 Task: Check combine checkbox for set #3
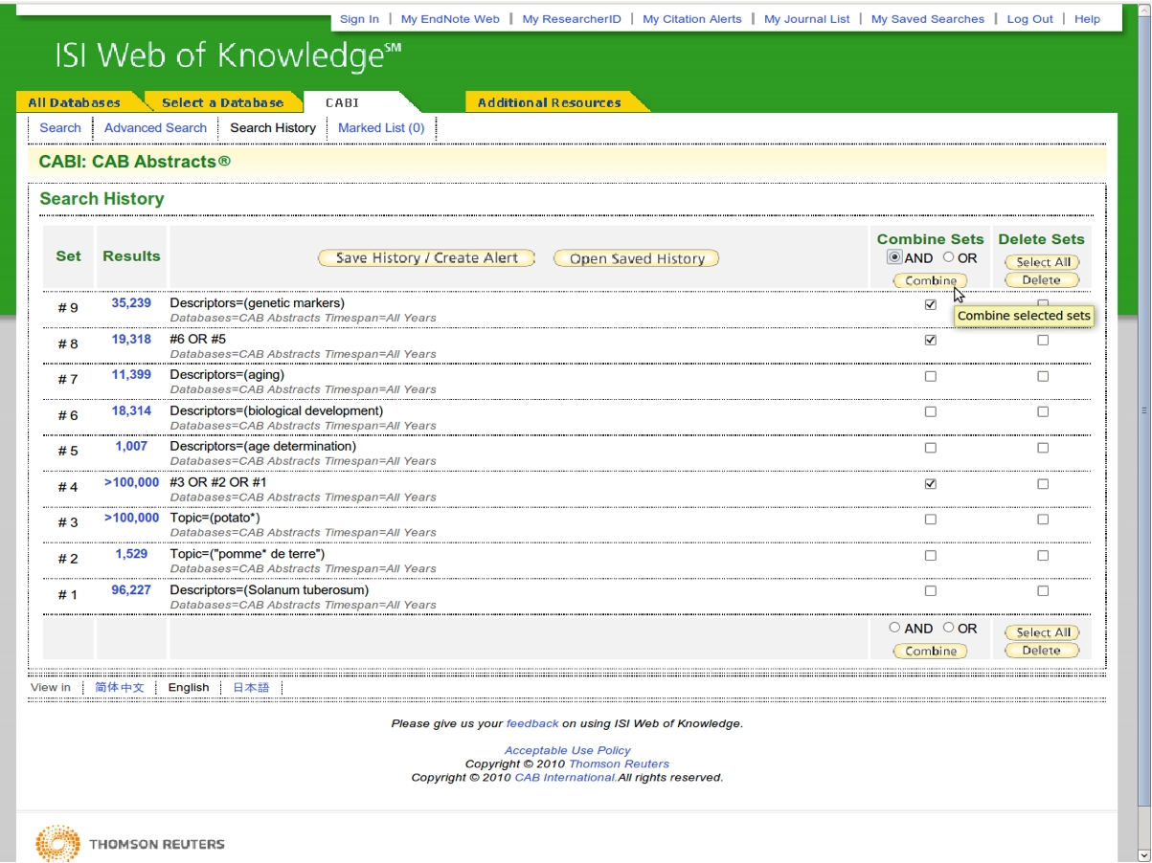[931, 520]
